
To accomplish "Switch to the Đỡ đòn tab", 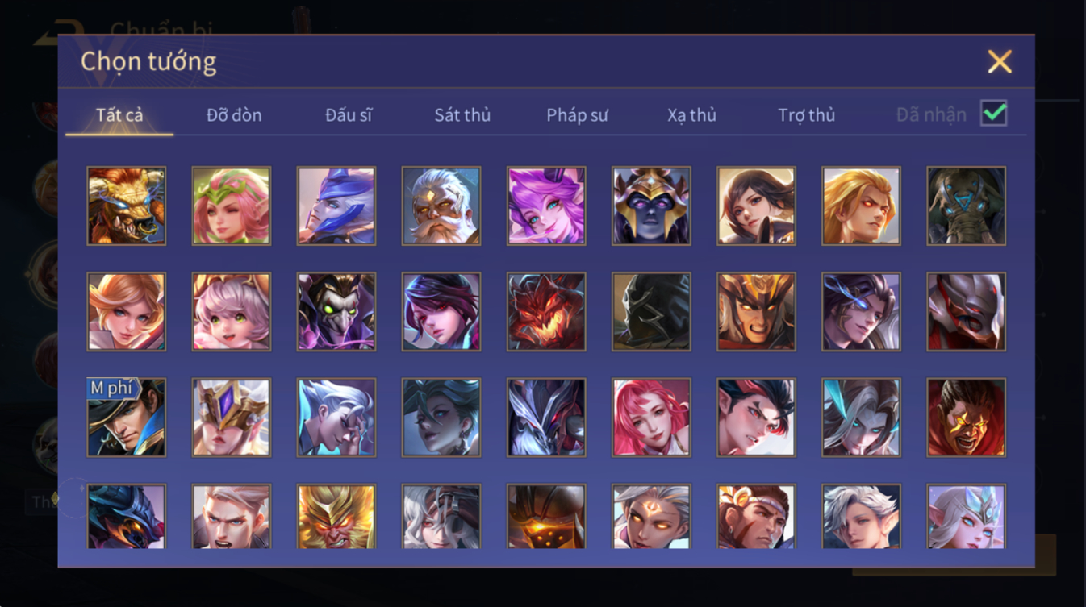I will click(234, 115).
